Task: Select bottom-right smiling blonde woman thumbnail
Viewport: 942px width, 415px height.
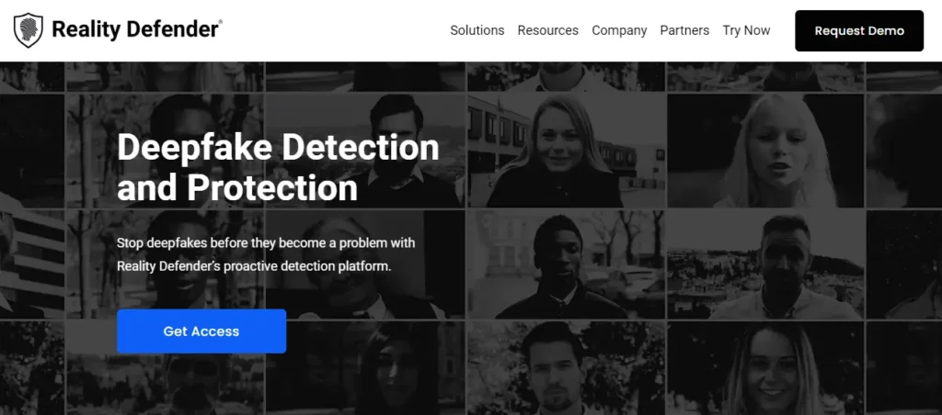Action: 765,369
